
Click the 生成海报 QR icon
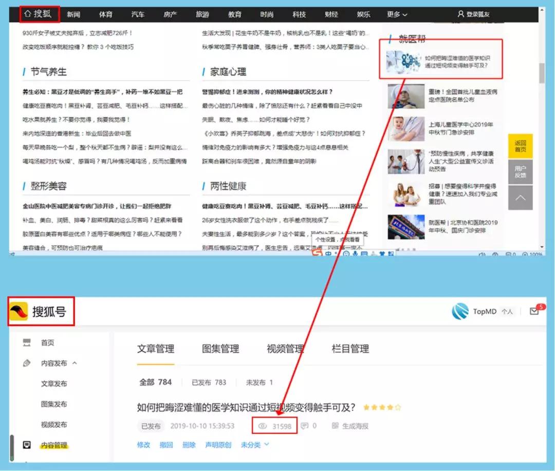(336, 426)
